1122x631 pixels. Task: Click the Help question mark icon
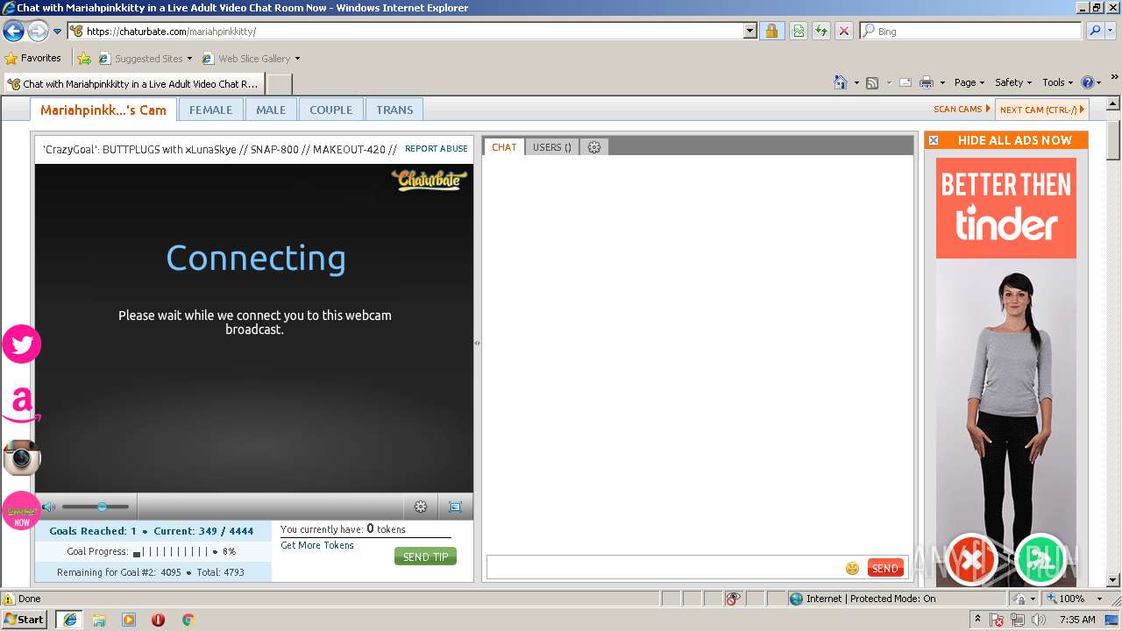pyautogui.click(x=1088, y=82)
